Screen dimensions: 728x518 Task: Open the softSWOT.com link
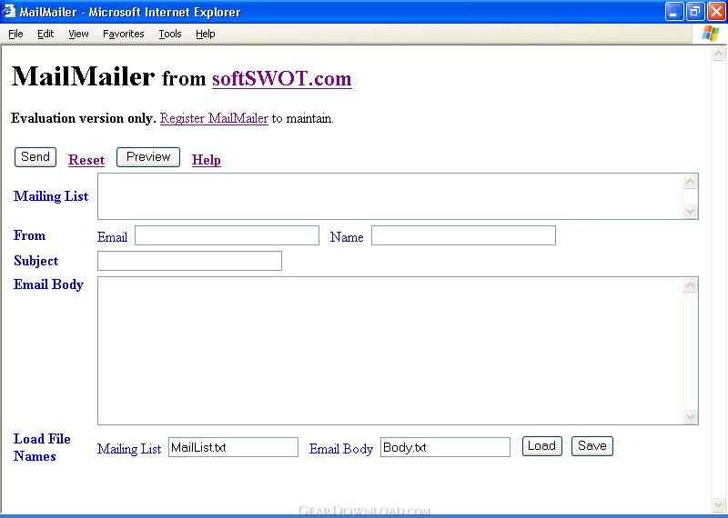[x=282, y=78]
